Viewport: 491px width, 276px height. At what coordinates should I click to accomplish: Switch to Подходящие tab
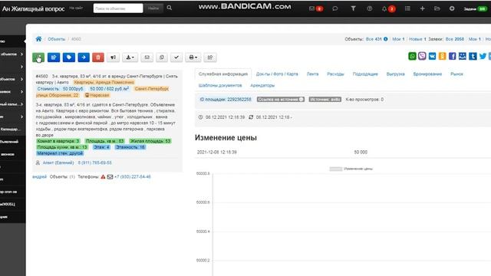coord(365,74)
